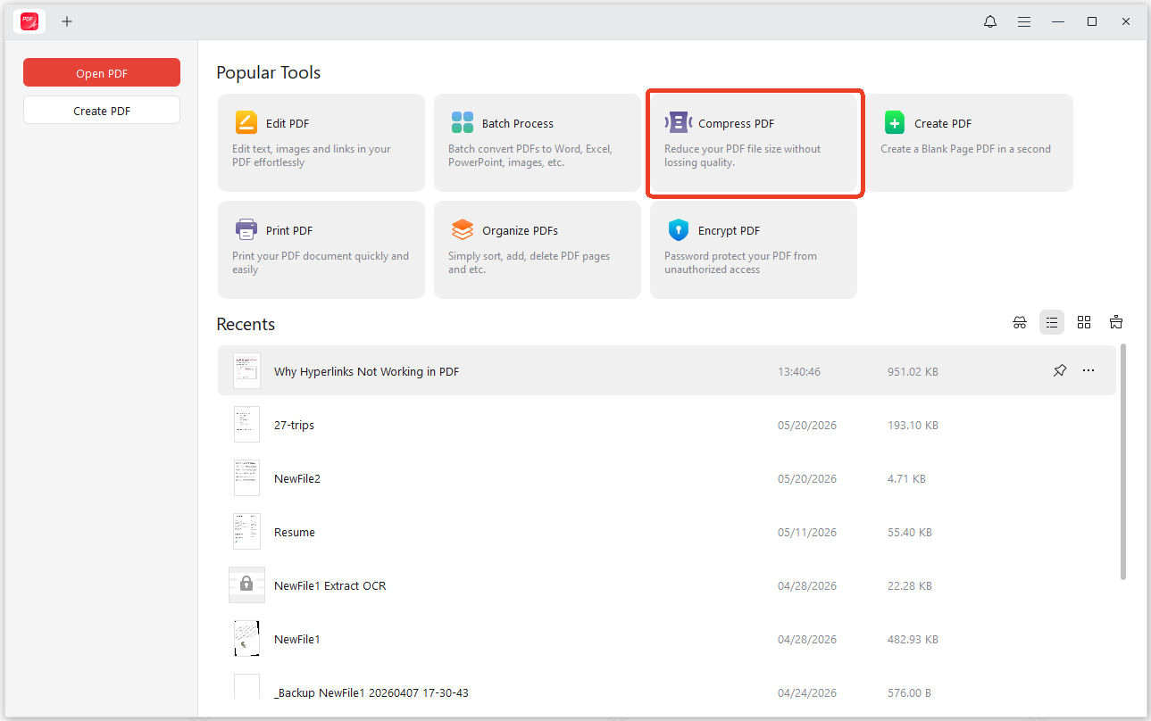Click the Recents list scrollbar
Image resolution: width=1151 pixels, height=721 pixels.
1123,462
